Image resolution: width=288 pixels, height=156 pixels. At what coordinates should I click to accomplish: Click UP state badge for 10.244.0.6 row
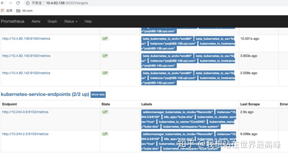pos(105,112)
